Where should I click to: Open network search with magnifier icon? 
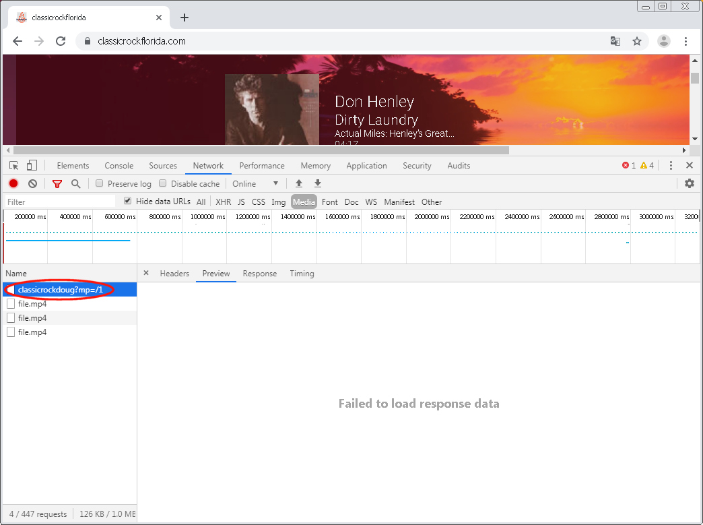[76, 183]
